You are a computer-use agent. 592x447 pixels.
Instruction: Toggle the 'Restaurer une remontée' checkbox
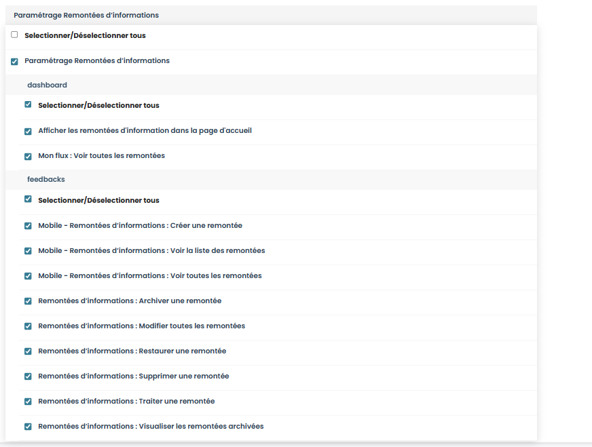point(28,351)
